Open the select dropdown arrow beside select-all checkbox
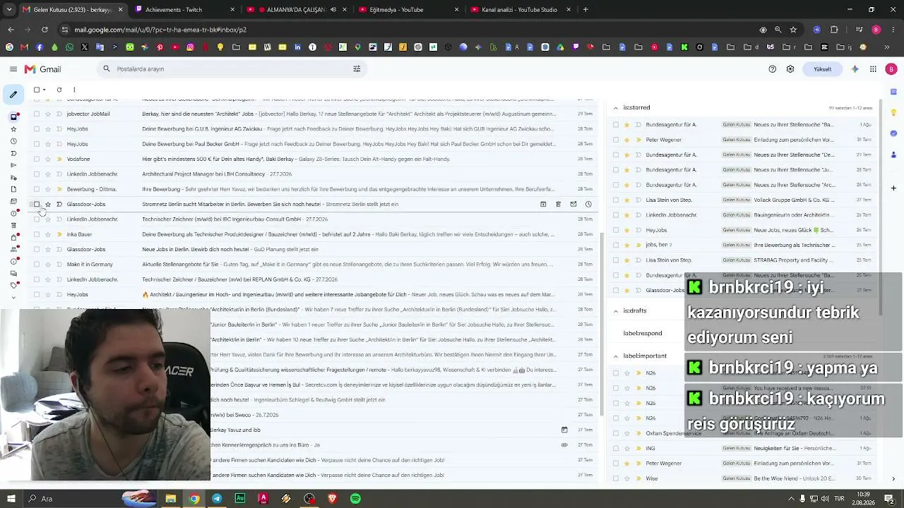Viewport: 904px width, 508px height. pyautogui.click(x=44, y=90)
